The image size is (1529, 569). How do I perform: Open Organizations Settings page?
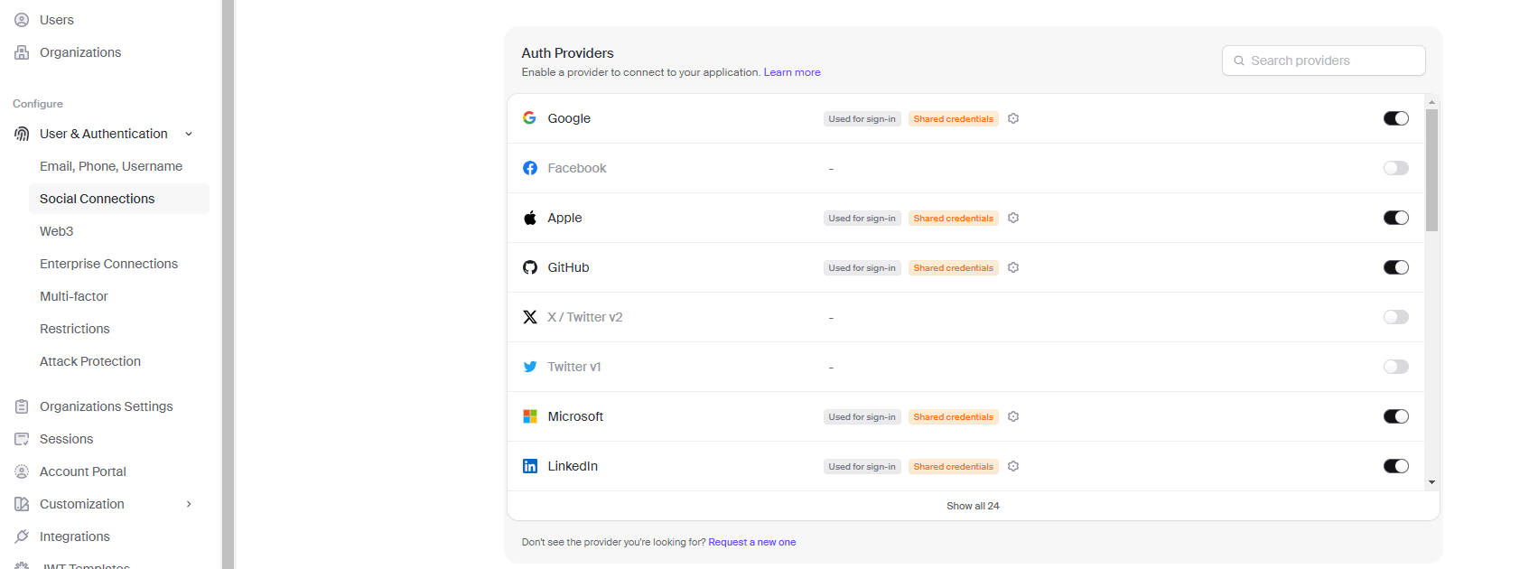pyautogui.click(x=107, y=406)
